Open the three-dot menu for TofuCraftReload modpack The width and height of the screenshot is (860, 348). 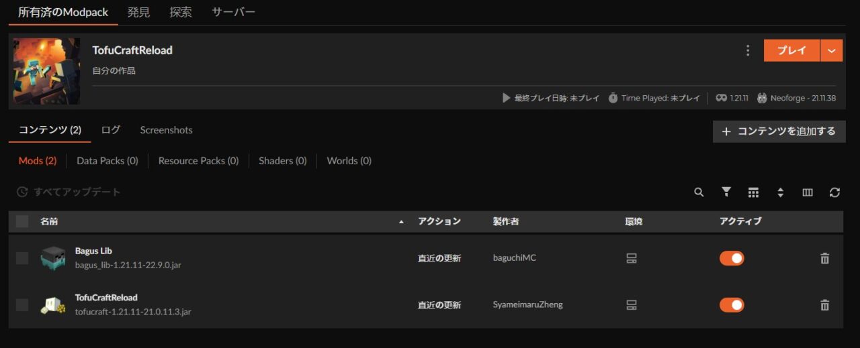pos(748,50)
